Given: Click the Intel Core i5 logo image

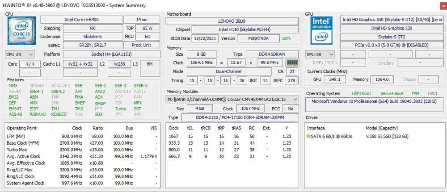Looking at the screenshot, I should click(21, 30).
